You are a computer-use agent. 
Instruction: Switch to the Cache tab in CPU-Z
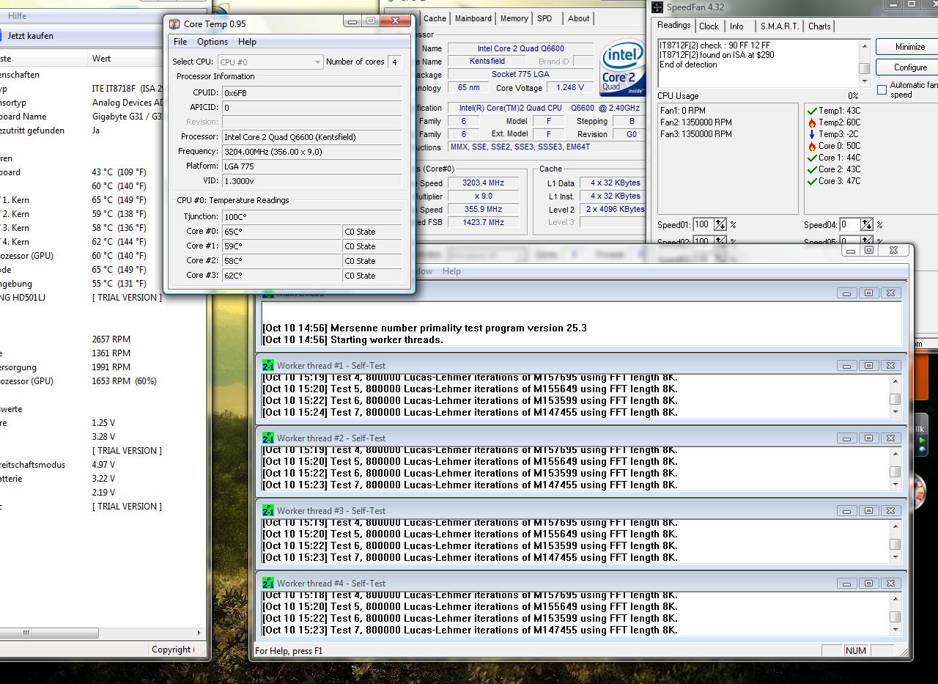click(x=435, y=19)
